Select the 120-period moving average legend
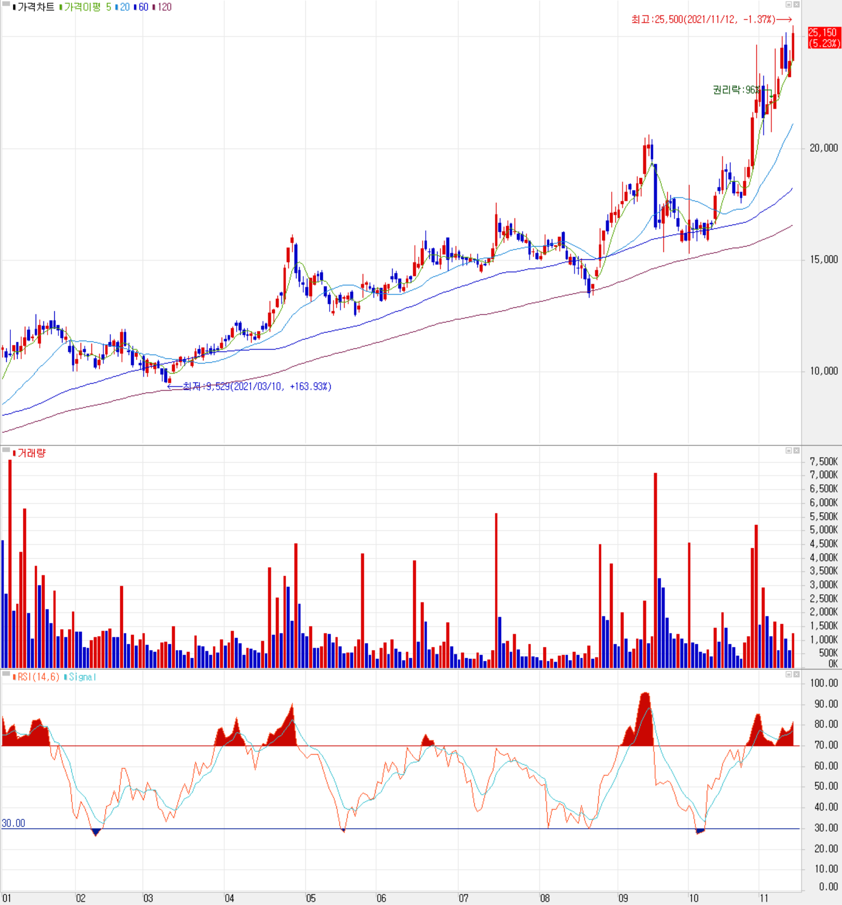This screenshot has height=905, width=842. coord(162,7)
